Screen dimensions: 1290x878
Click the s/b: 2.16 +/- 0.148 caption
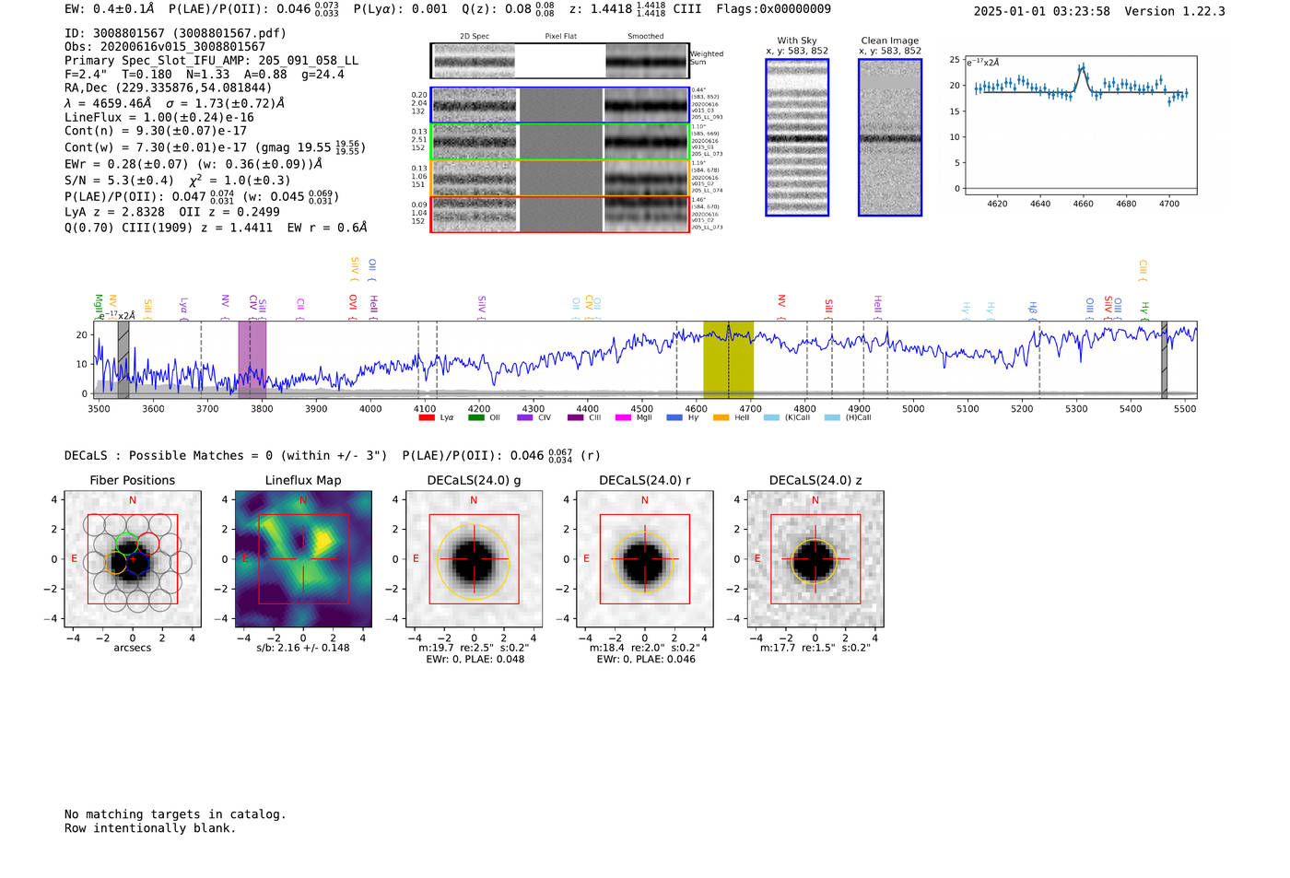(303, 648)
